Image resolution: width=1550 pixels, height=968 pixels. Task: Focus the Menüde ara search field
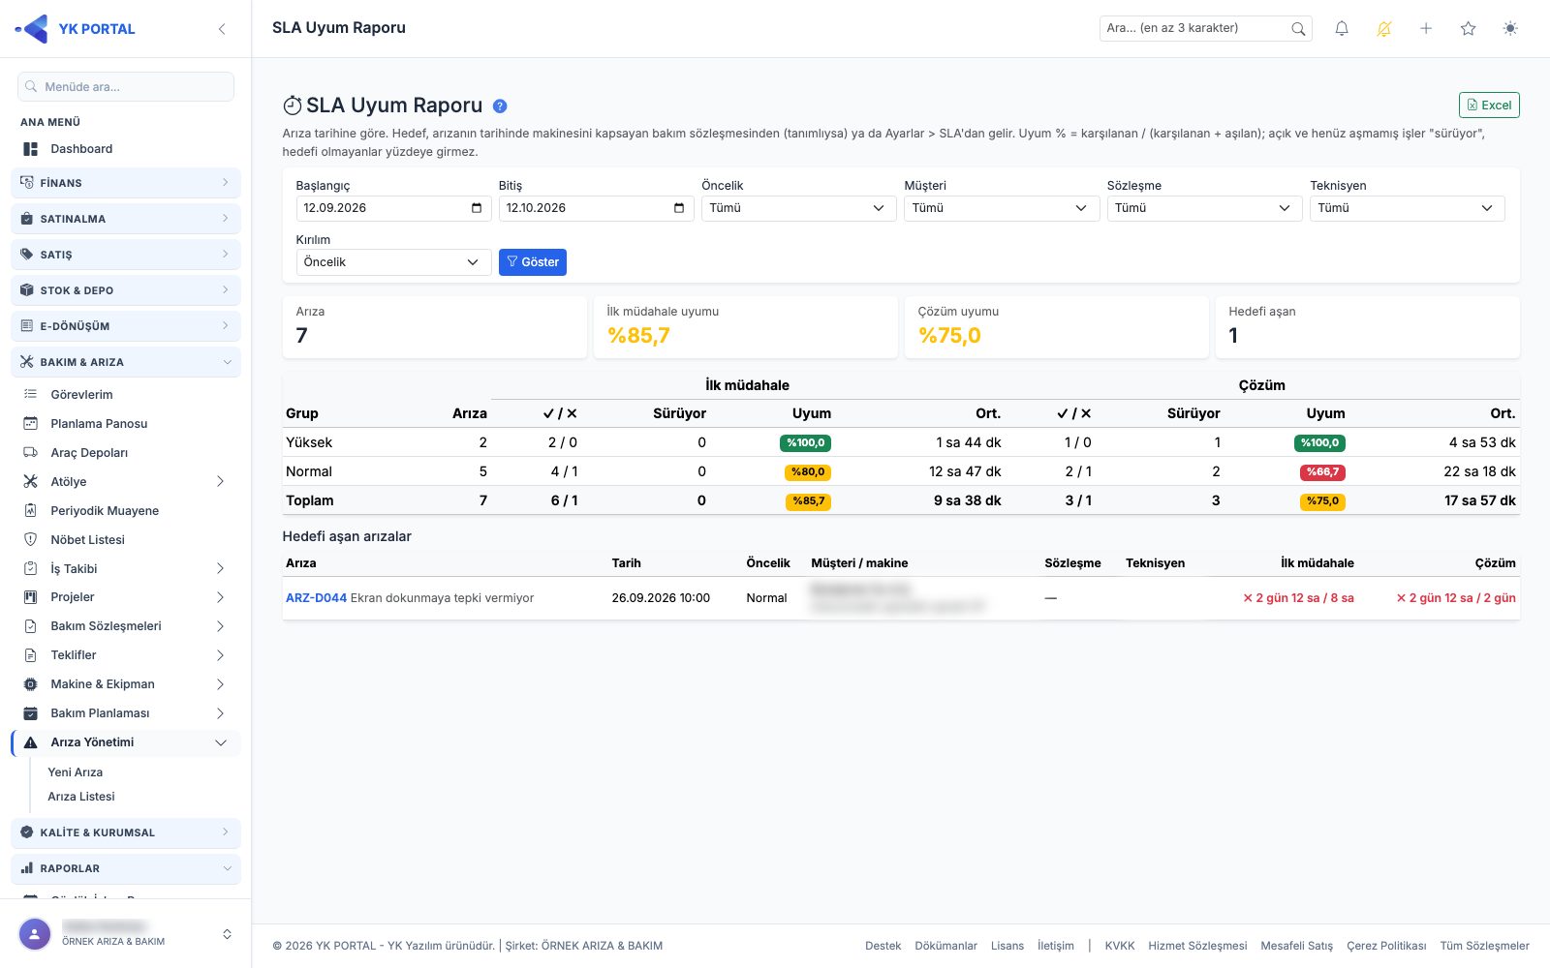pyautogui.click(x=126, y=86)
